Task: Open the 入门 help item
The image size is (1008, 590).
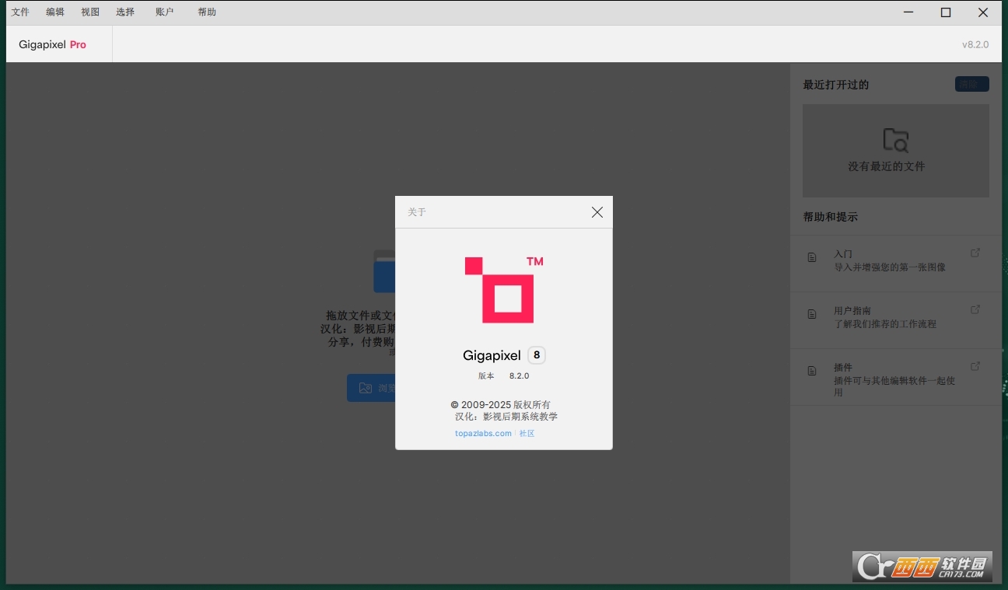Action: tap(896, 264)
